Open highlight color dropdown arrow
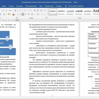99x99 pixels. [x=11, y=14]
